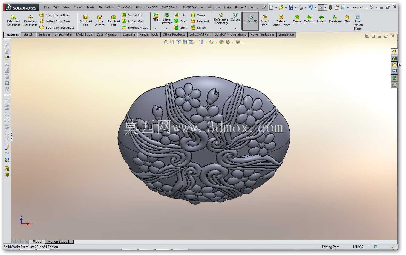Open the Motion Study 1 tab

(x=58, y=242)
